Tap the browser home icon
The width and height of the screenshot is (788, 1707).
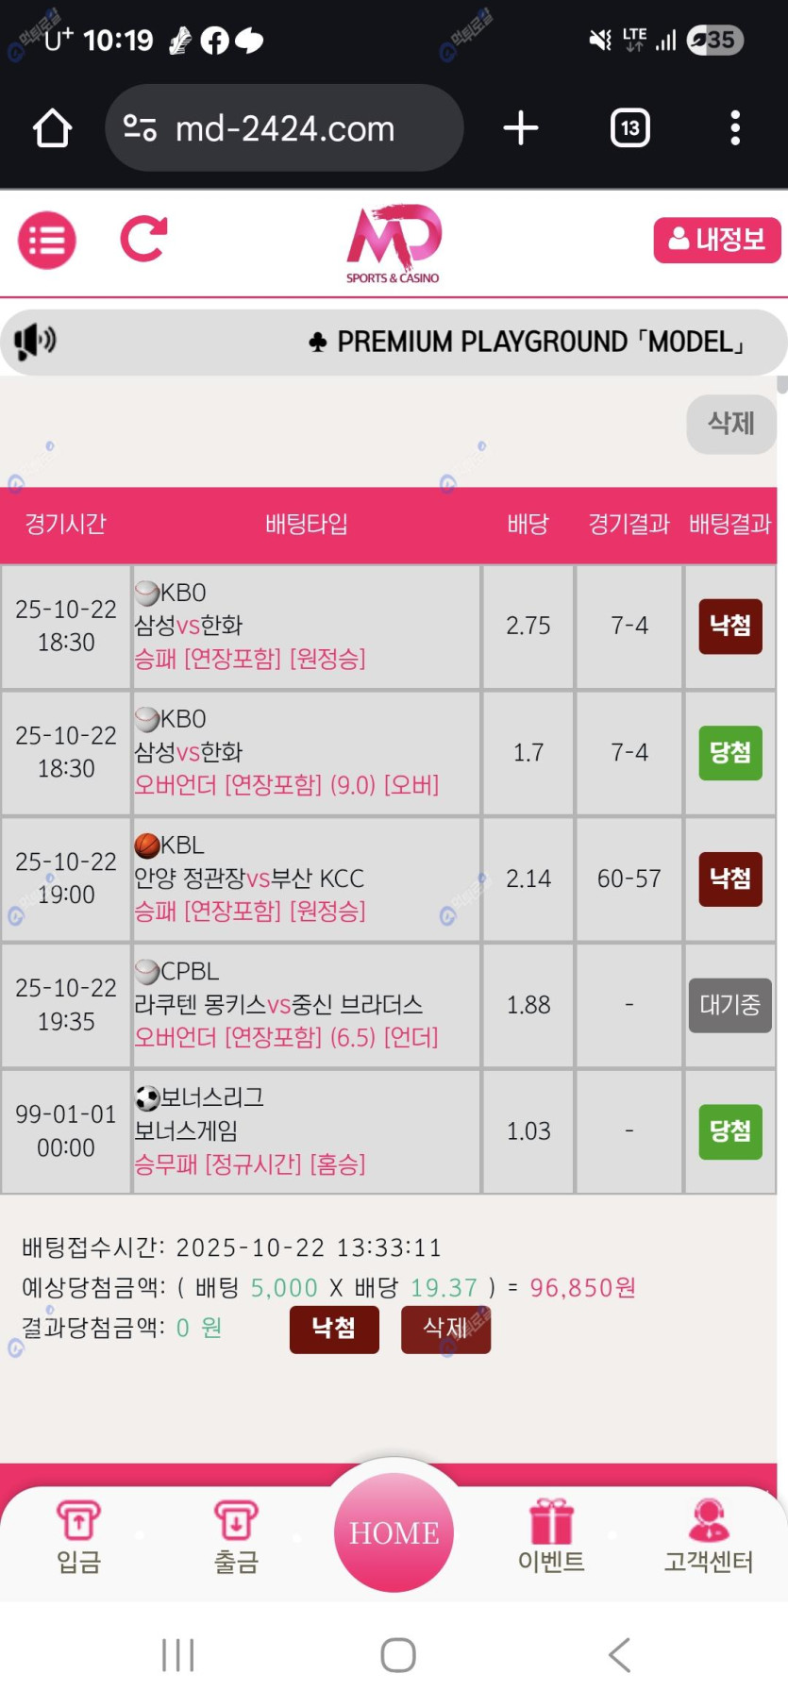(53, 128)
